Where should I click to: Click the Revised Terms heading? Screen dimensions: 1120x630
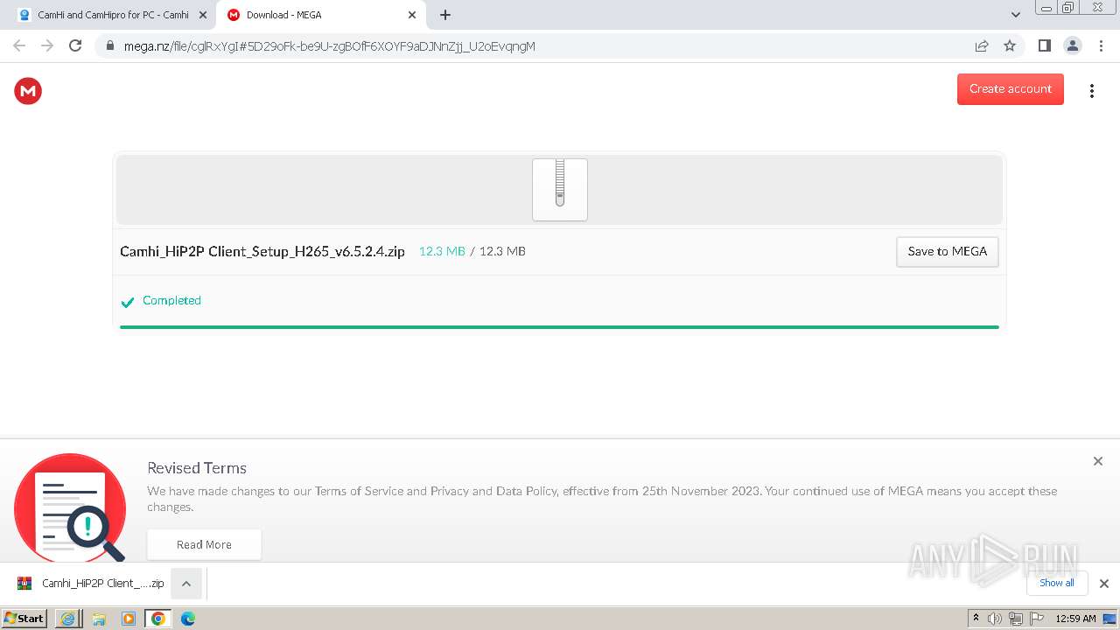click(197, 468)
